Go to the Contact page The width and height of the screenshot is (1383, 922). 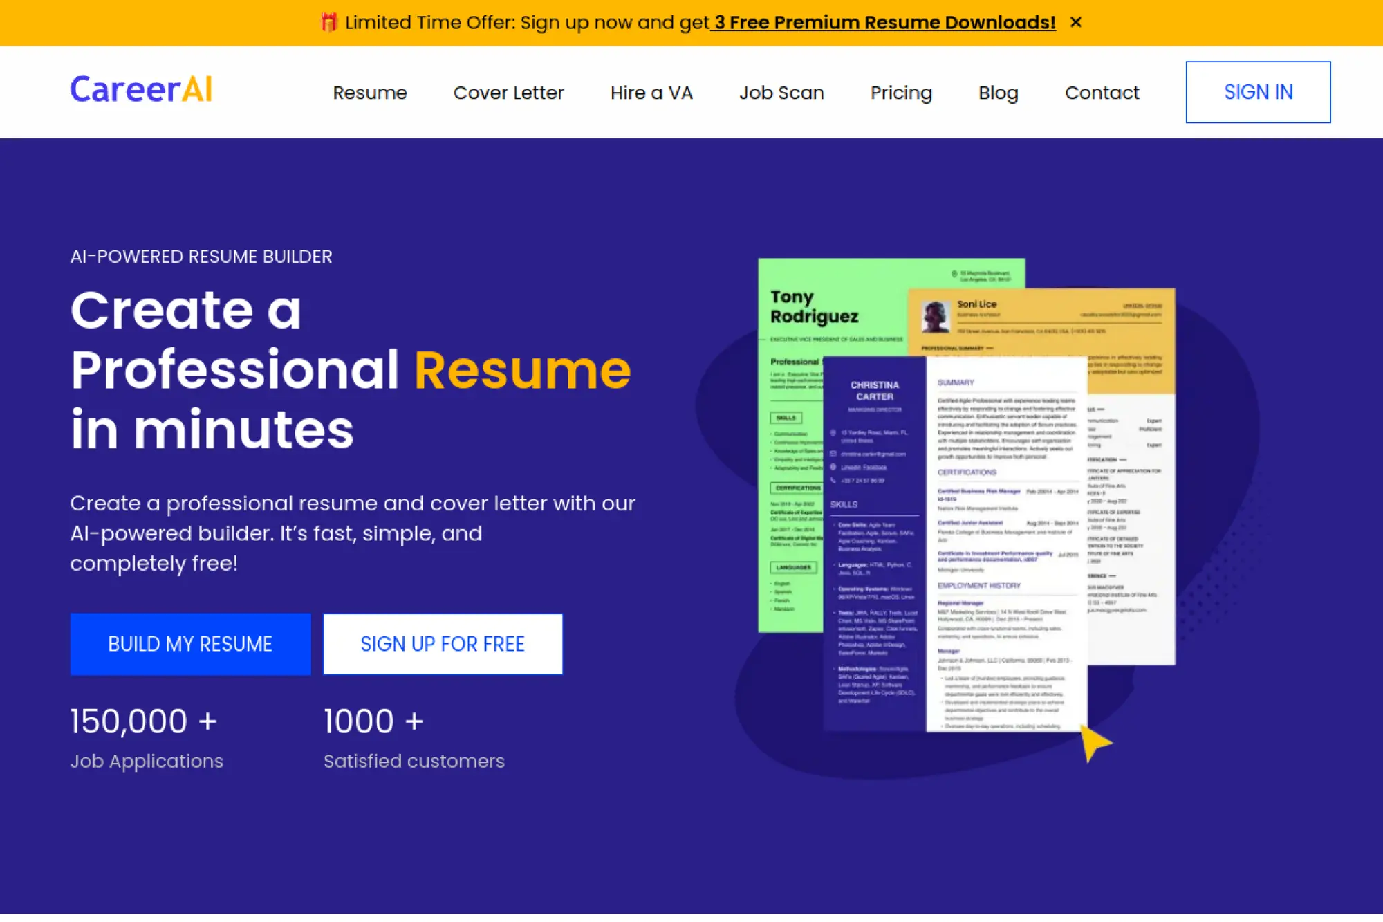1102,92
